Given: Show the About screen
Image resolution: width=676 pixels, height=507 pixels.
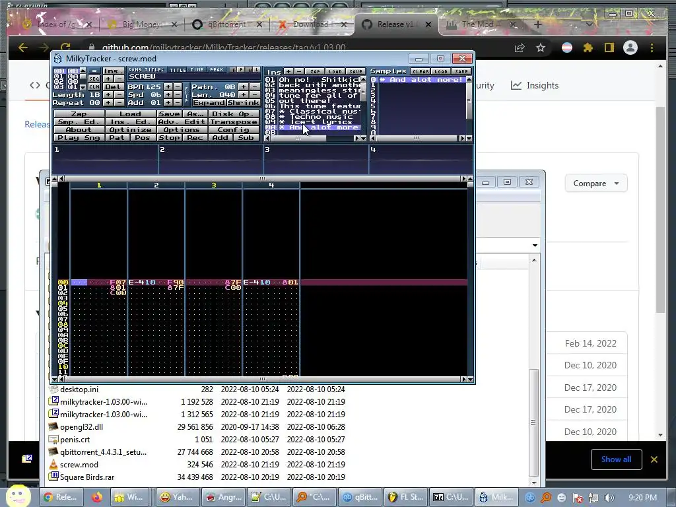Looking at the screenshot, I should pos(79,130).
